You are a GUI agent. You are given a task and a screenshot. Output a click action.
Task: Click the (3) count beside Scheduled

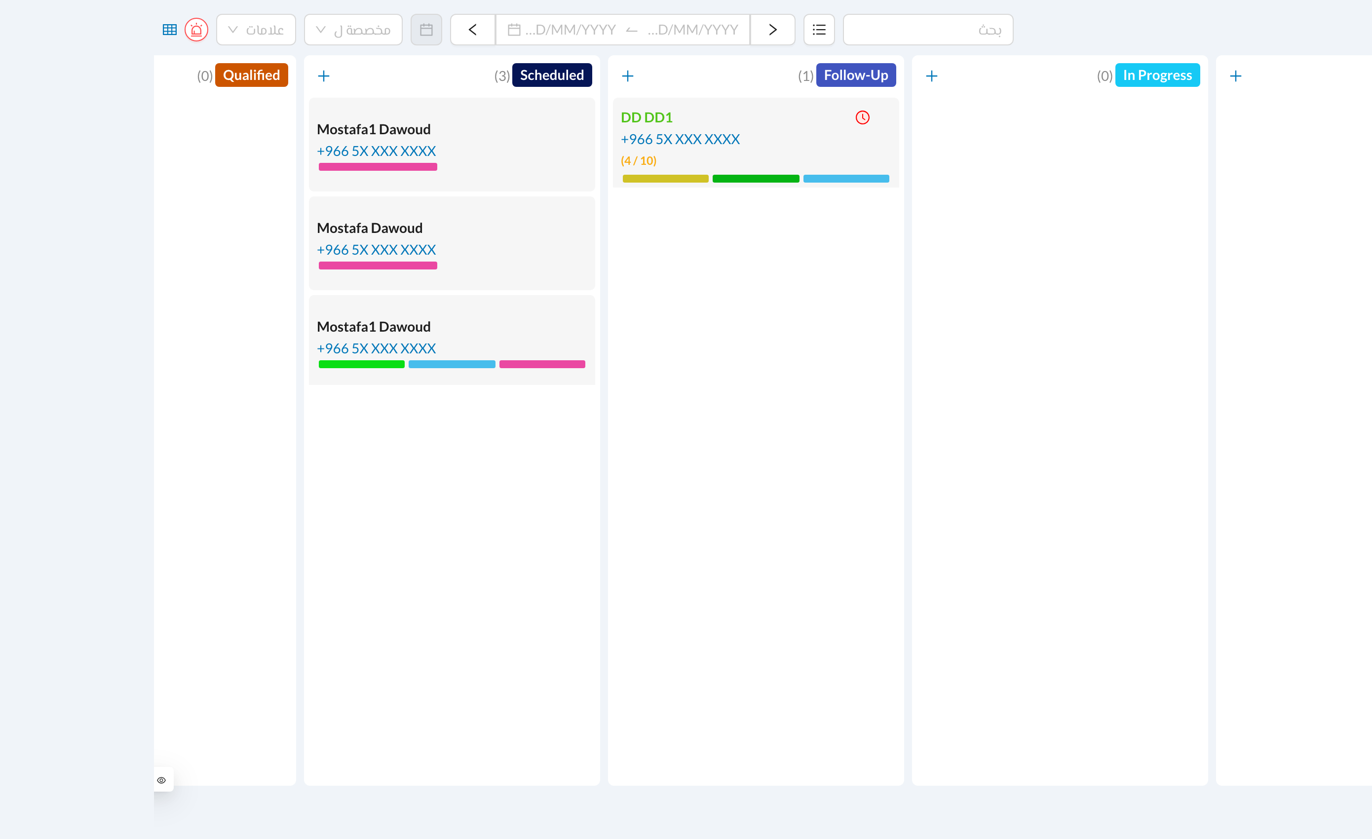pyautogui.click(x=502, y=76)
